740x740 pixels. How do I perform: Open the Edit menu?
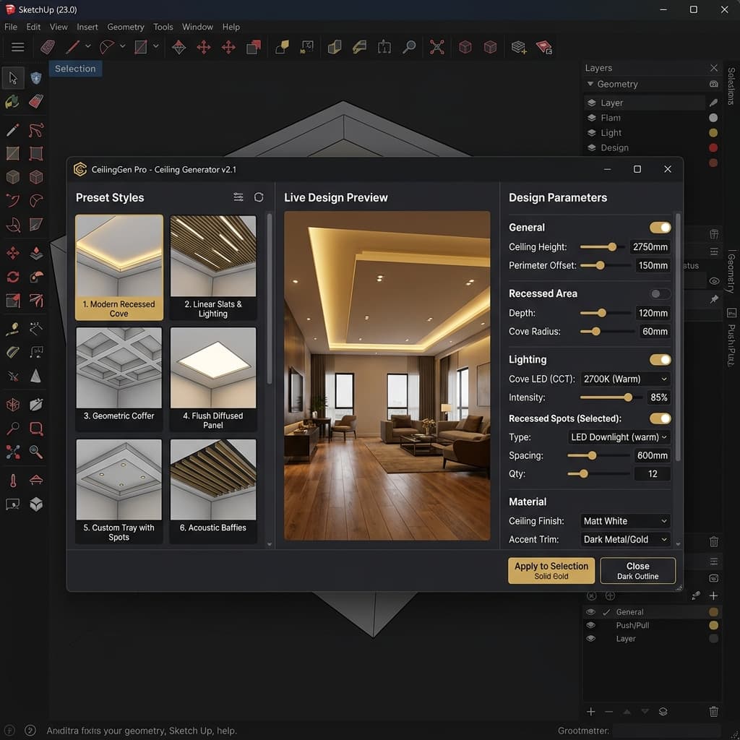click(33, 27)
